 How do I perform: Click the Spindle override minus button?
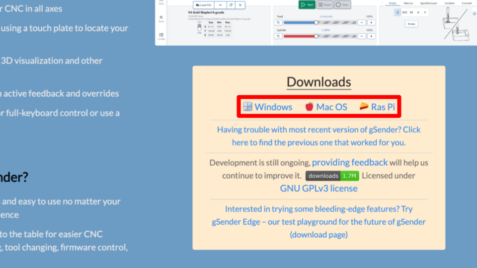pos(362,36)
